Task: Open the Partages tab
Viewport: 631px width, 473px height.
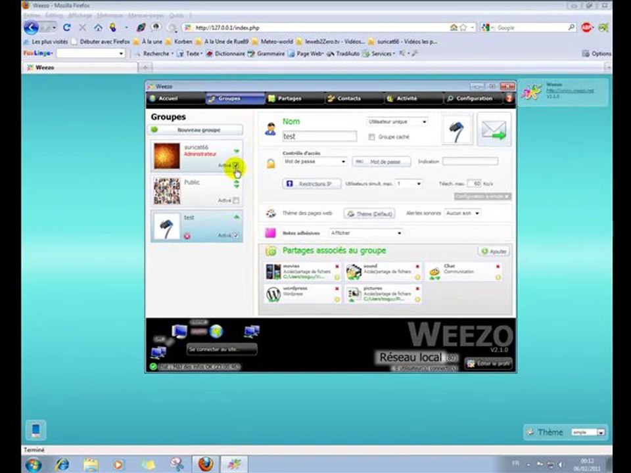Action: point(294,99)
